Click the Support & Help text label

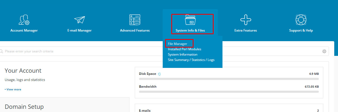[x=301, y=30]
